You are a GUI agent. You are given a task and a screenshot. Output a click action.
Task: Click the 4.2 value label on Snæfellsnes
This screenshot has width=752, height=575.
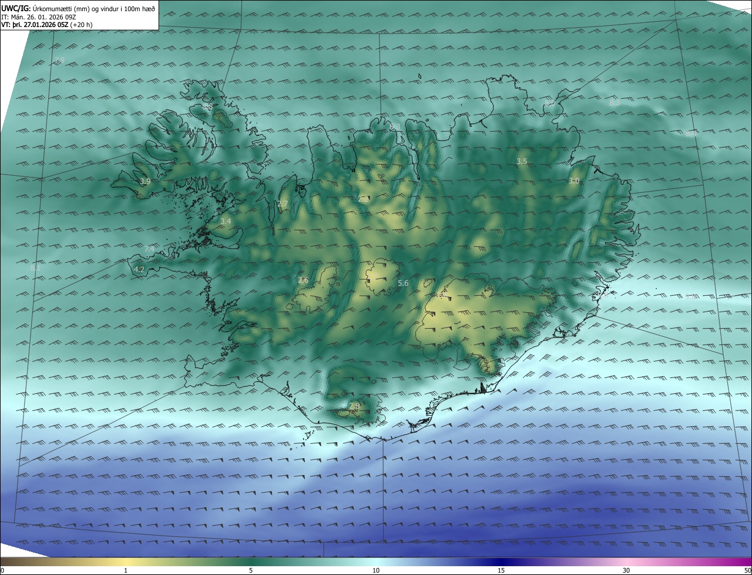pyautogui.click(x=139, y=269)
